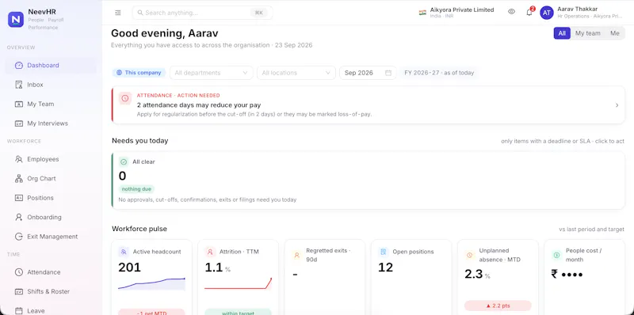Click masked People cost value
The width and height of the screenshot is (634, 315).
click(x=567, y=275)
